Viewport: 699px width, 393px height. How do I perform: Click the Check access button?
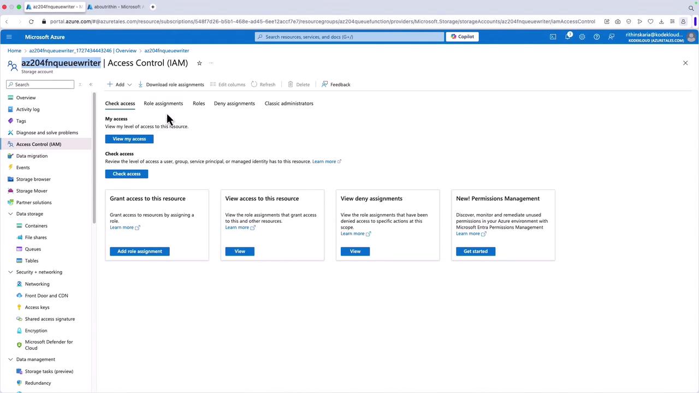point(127,174)
